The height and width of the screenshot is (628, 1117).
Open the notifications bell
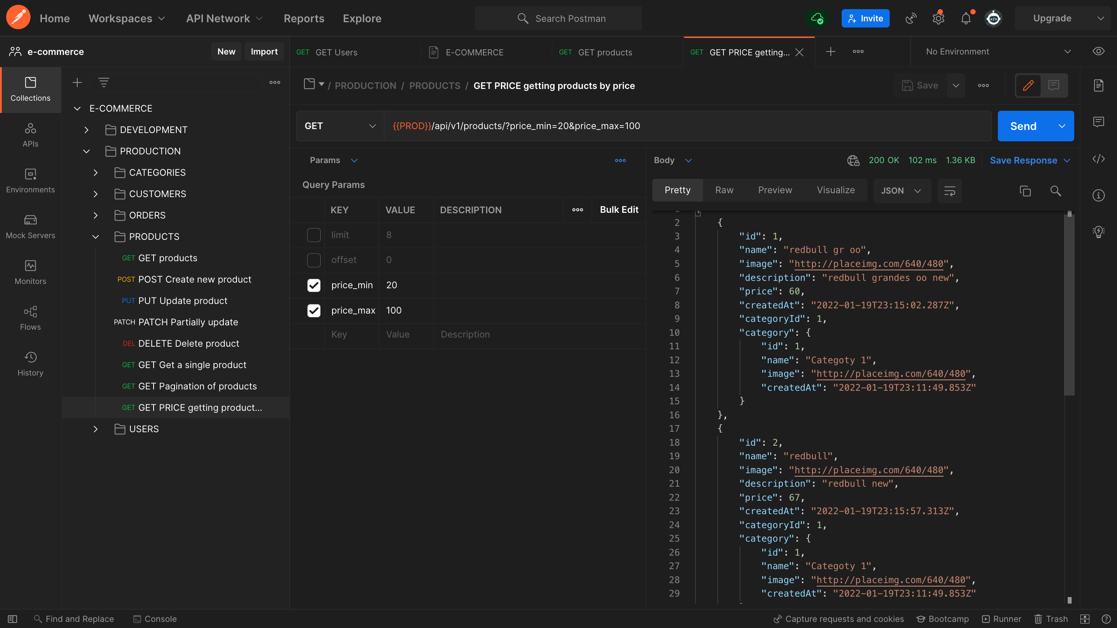(966, 18)
